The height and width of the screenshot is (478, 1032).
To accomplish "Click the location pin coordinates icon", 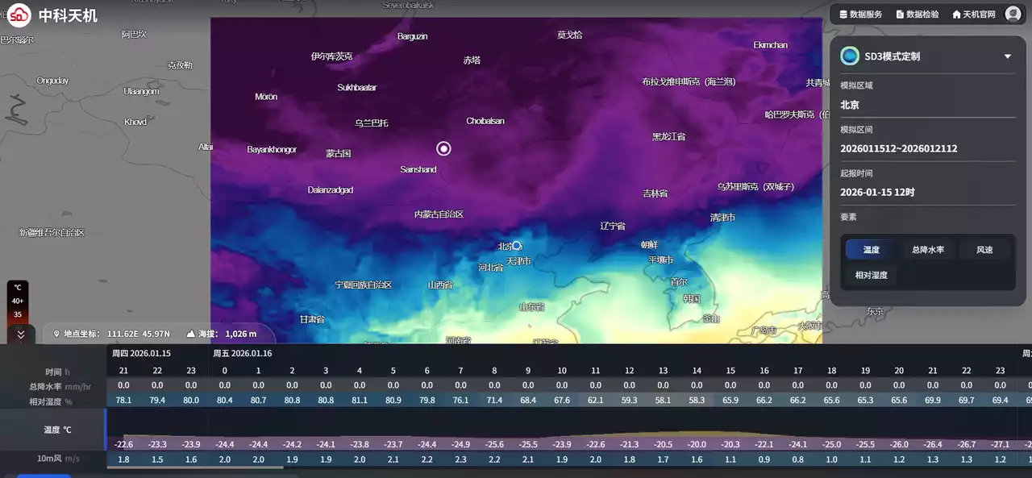I will click(x=56, y=334).
